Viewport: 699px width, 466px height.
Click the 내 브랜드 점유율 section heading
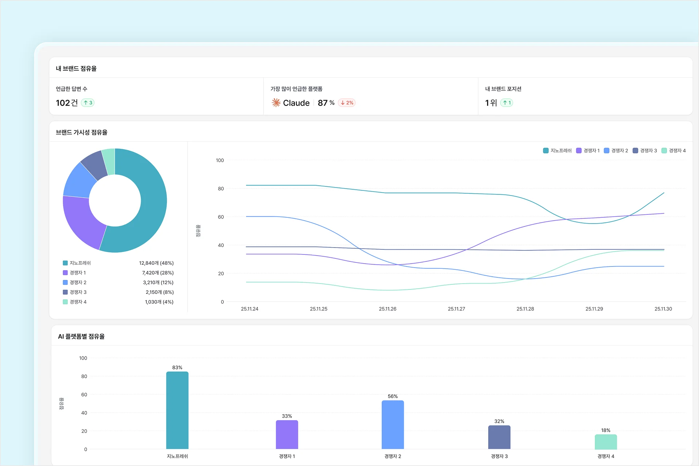pos(76,68)
